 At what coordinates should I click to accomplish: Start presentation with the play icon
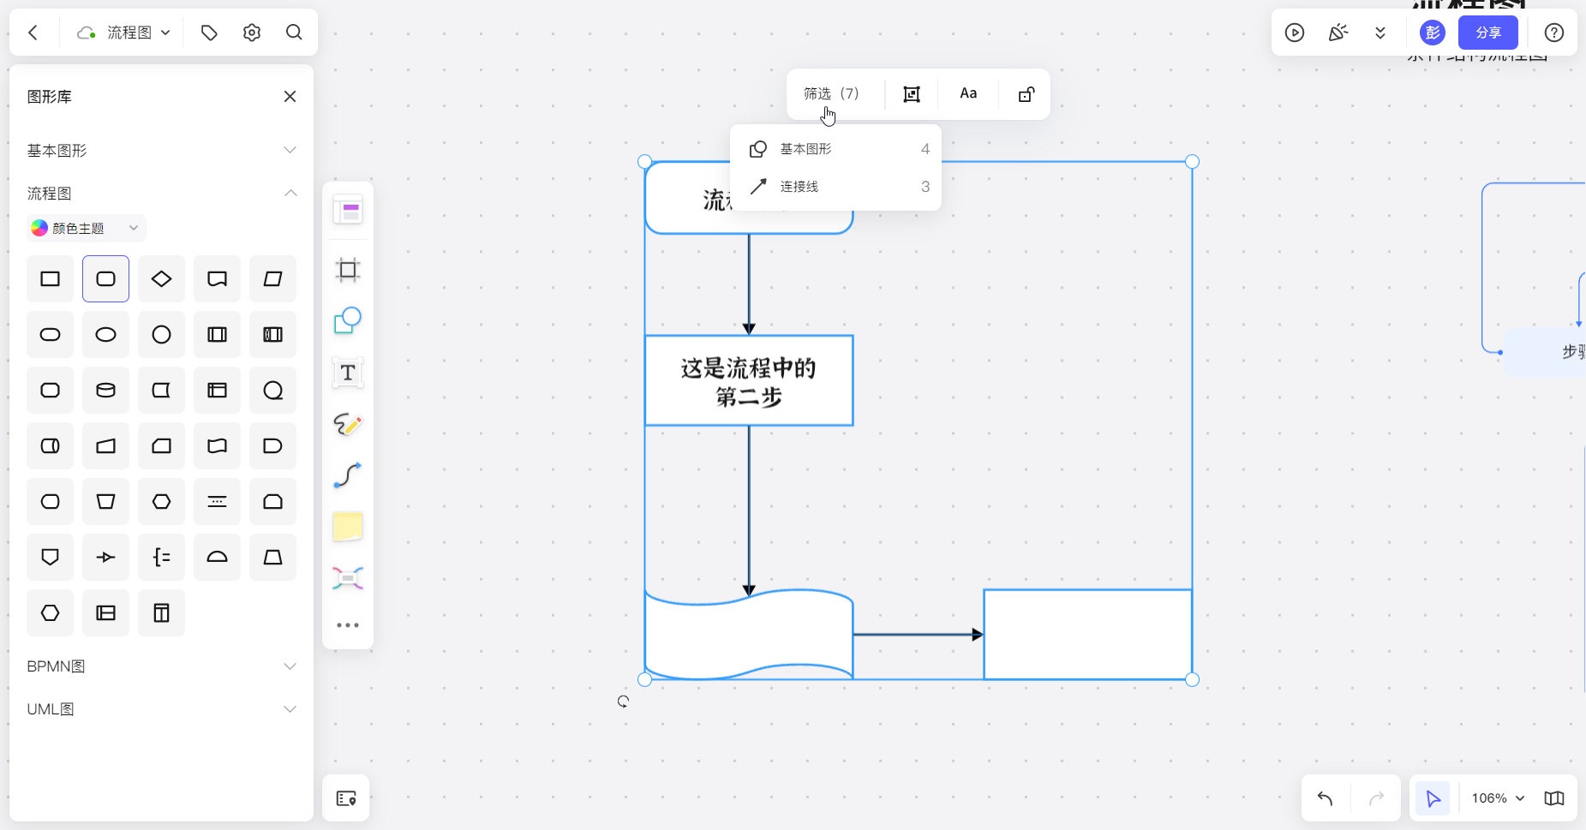(x=1295, y=33)
